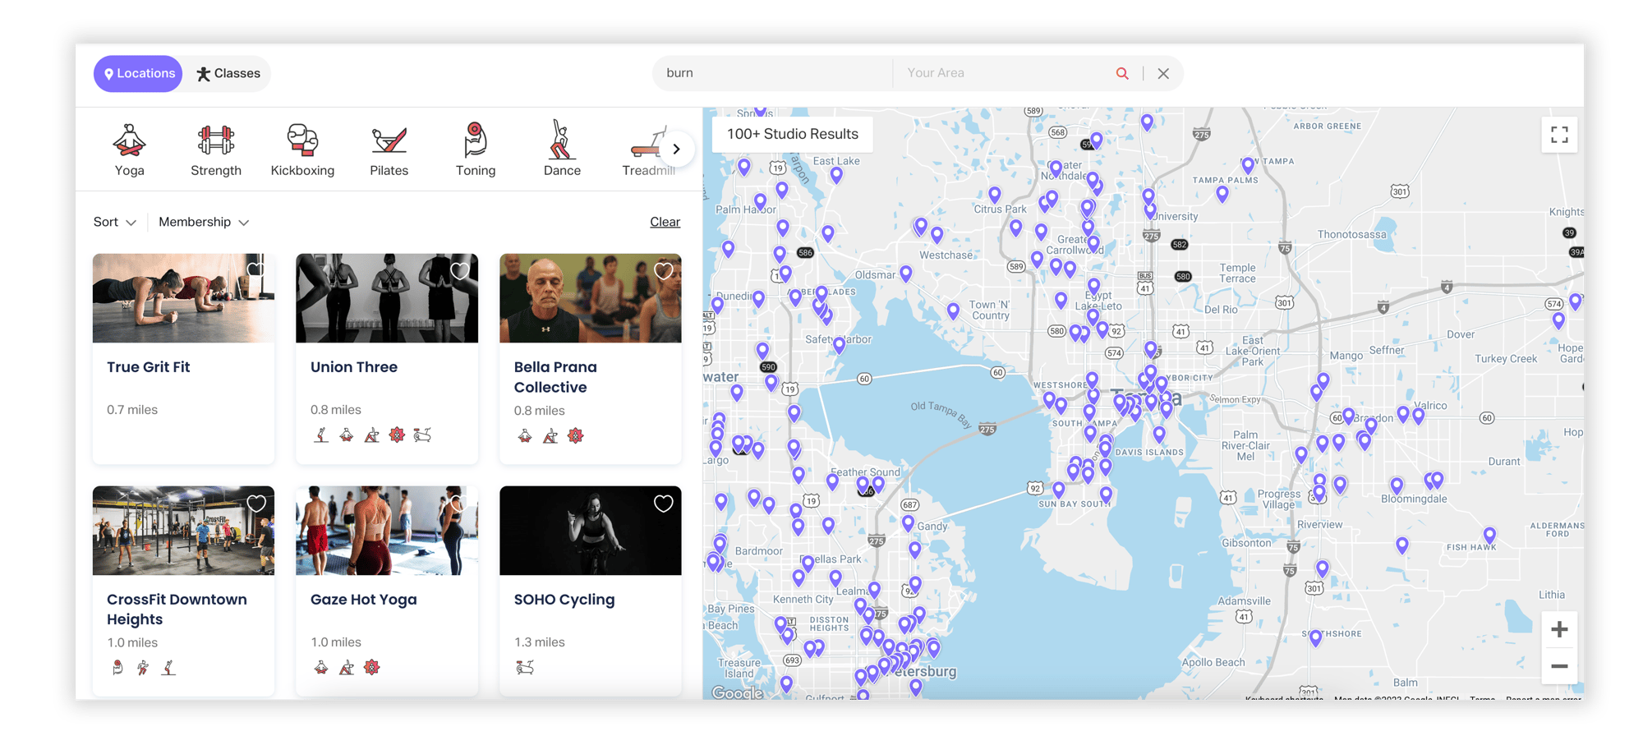
Task: Filter by the Toning category icon
Action: tap(476, 141)
